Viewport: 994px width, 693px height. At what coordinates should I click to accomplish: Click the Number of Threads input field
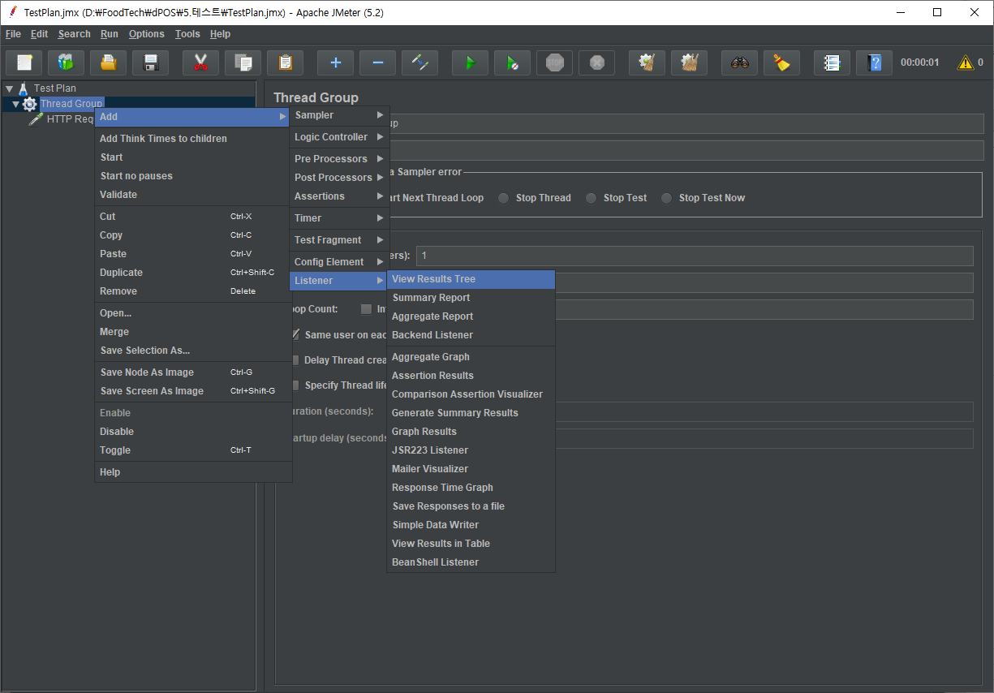point(695,256)
